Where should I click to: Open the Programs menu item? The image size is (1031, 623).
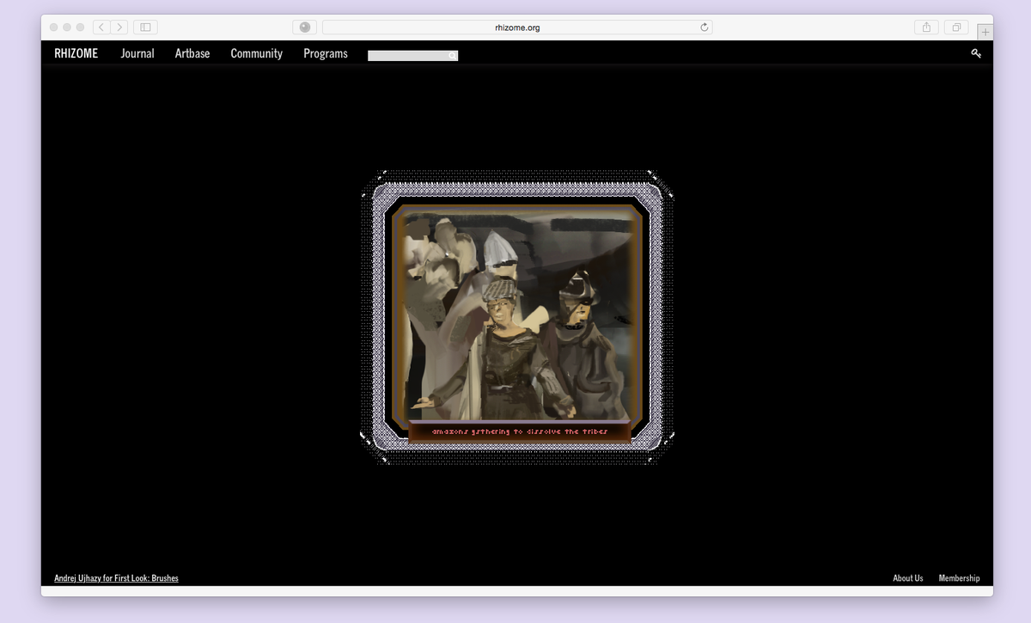pos(326,53)
